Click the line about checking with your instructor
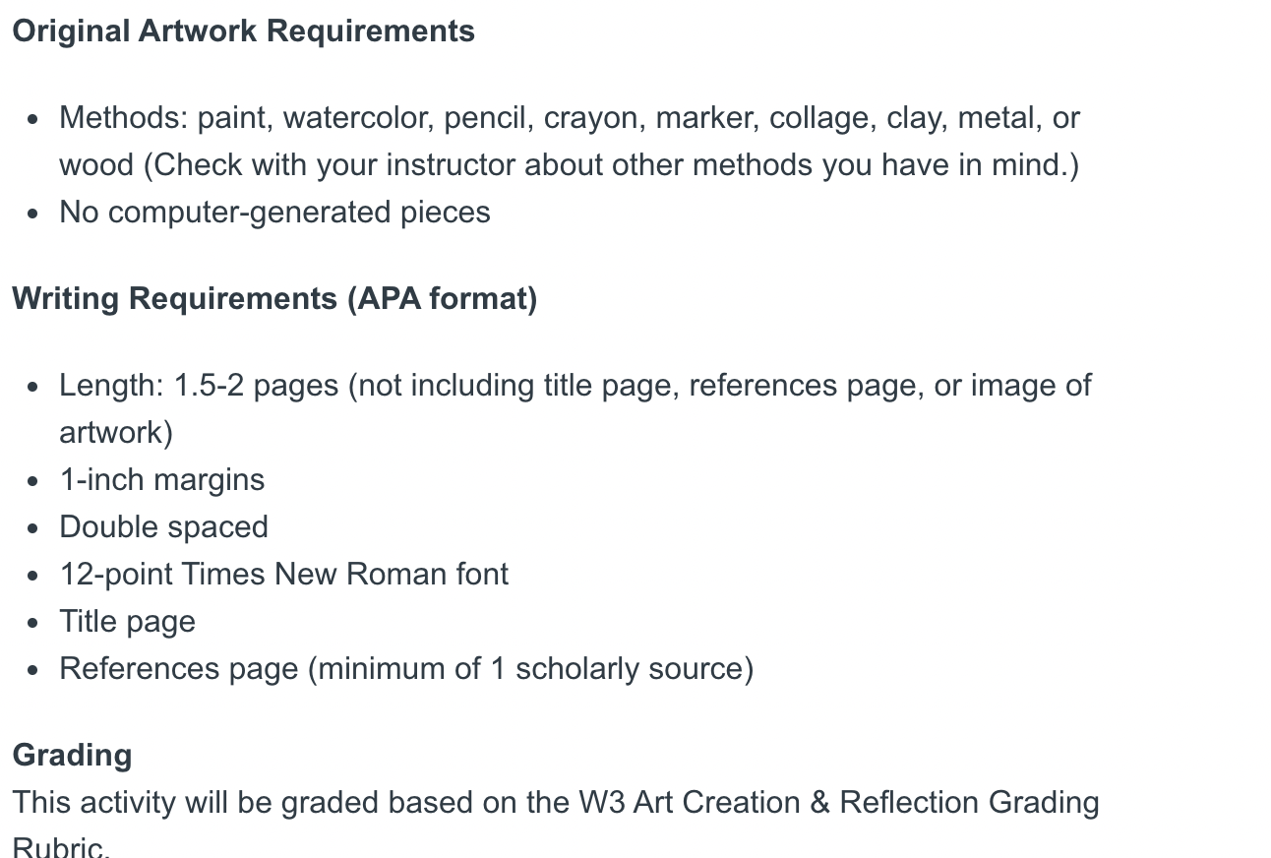1271x858 pixels. pyautogui.click(x=569, y=165)
